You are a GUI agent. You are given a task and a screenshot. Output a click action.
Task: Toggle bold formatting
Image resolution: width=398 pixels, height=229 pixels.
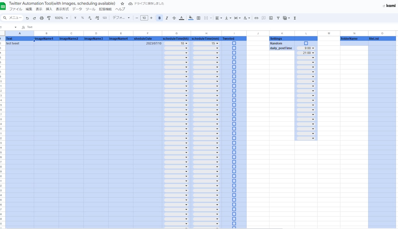[x=160, y=18]
